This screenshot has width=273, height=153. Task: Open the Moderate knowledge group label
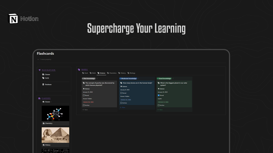(128, 79)
